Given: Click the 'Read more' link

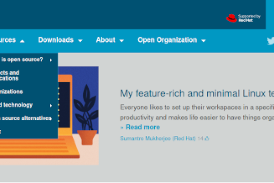Looking at the screenshot, I should [142, 127].
